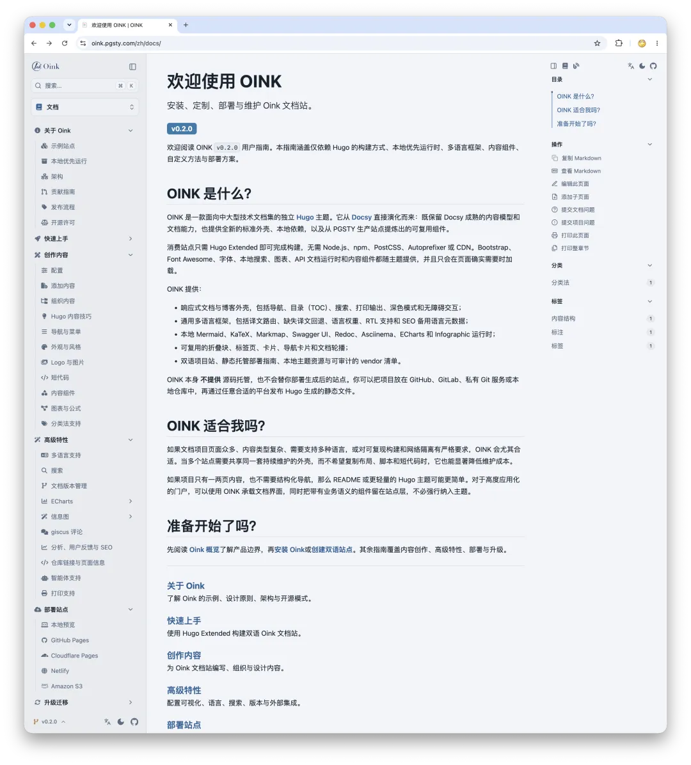Open the 短代码 sidebar page
This screenshot has width=691, height=765.
coord(60,377)
